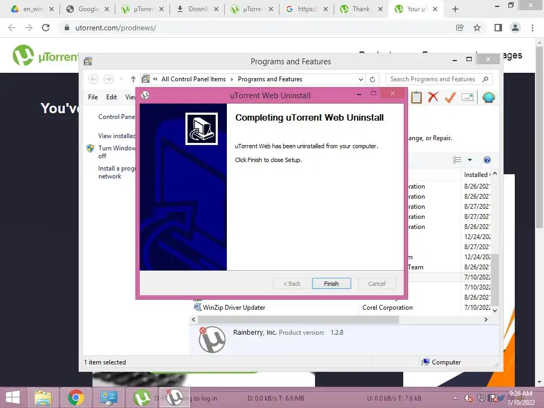Click the disabled Back button

292,284
